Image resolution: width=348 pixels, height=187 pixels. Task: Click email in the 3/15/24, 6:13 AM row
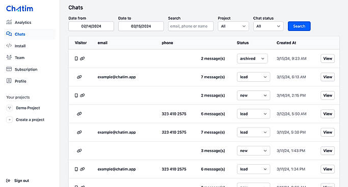[x=117, y=77]
